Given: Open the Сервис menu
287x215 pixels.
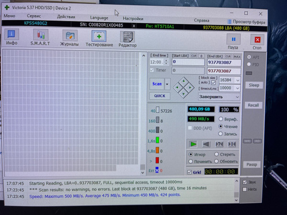Looking at the screenshot, I should tap(34, 16).
